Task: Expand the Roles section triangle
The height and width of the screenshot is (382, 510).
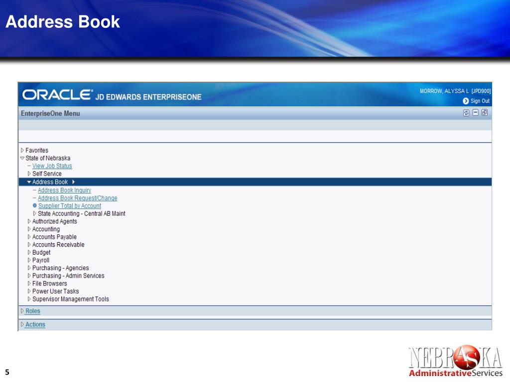Action: pos(22,311)
